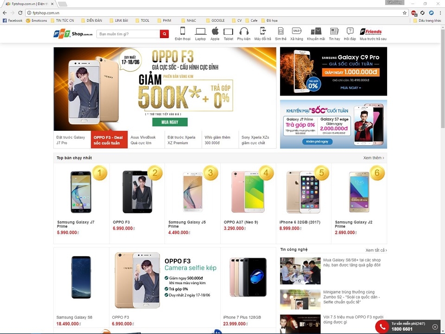This screenshot has width=445, height=334.
Task: Open the PHIM bookmark folder
Action: [x=164, y=20]
